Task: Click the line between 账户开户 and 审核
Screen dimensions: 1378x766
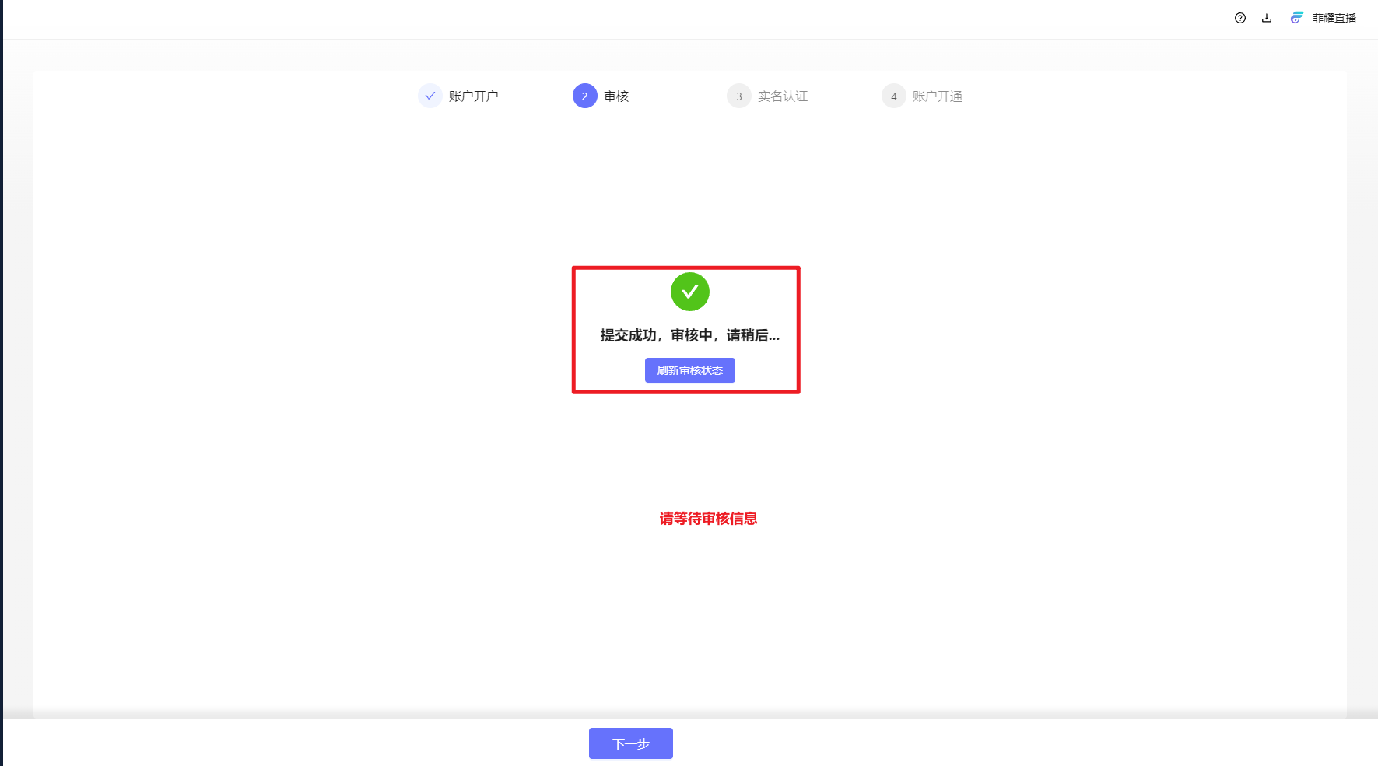Action: (535, 96)
